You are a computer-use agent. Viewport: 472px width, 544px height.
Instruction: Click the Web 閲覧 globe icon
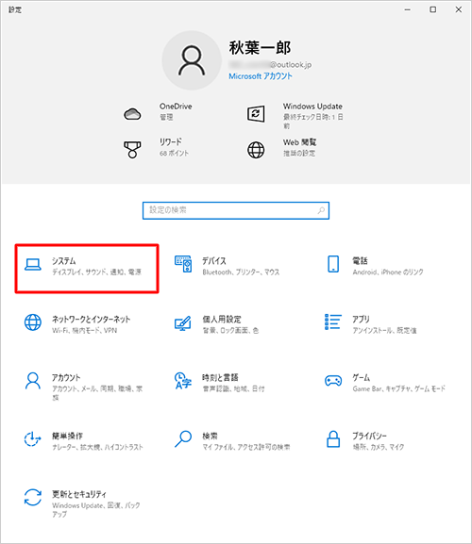tap(256, 150)
